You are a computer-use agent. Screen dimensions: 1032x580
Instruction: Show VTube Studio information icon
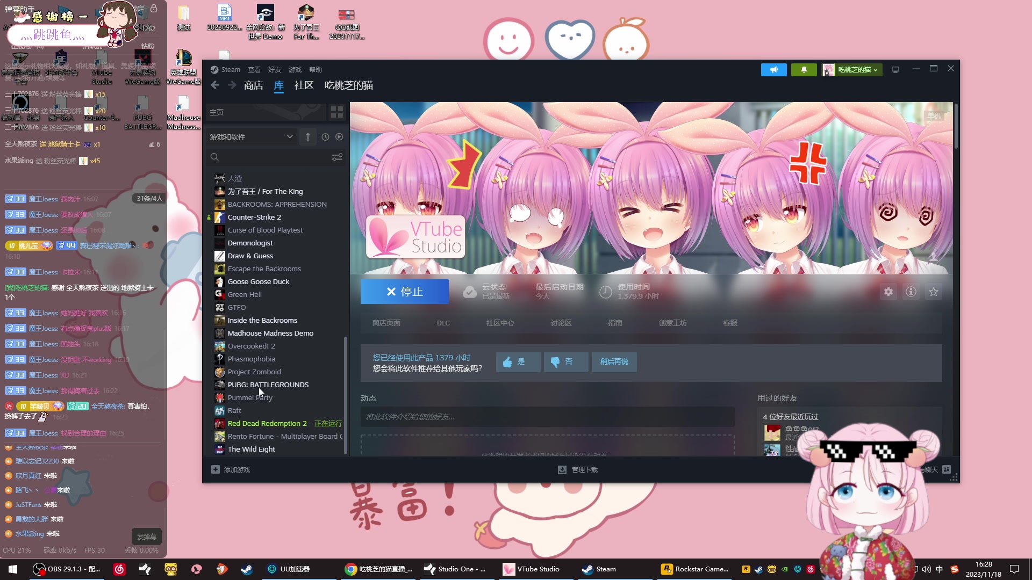911,292
